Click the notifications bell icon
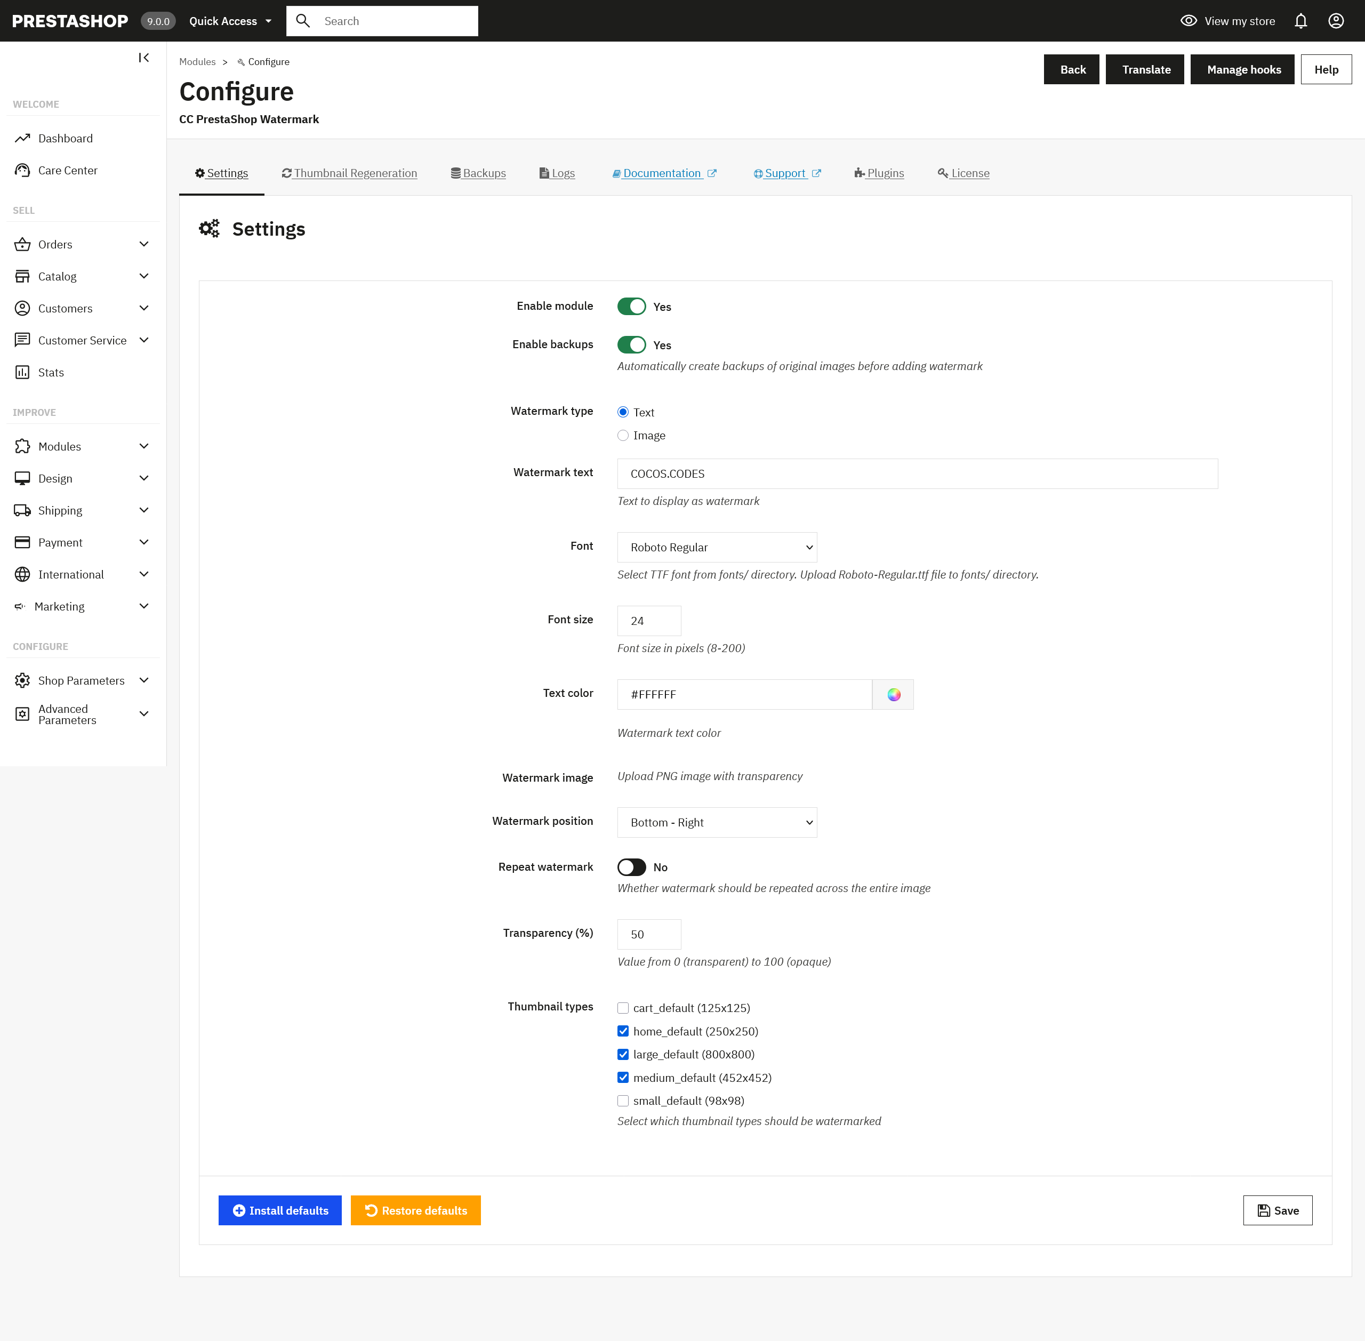This screenshot has height=1341, width=1365. tap(1300, 21)
